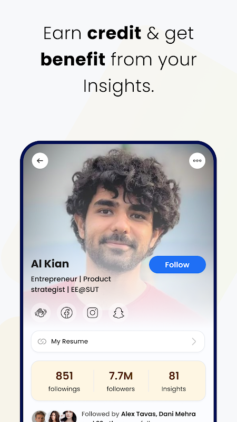
Task: Tap the back arrow button
Action: 40,161
